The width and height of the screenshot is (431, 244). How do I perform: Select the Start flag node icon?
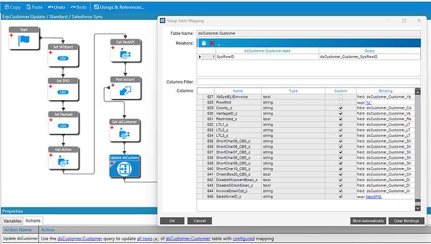(x=24, y=40)
